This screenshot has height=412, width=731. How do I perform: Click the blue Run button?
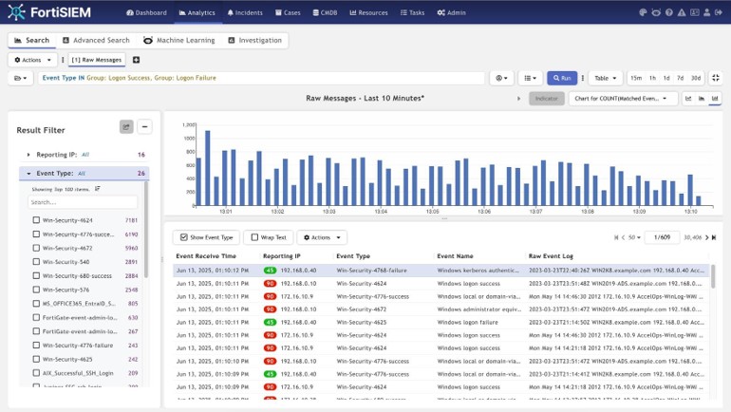point(560,78)
